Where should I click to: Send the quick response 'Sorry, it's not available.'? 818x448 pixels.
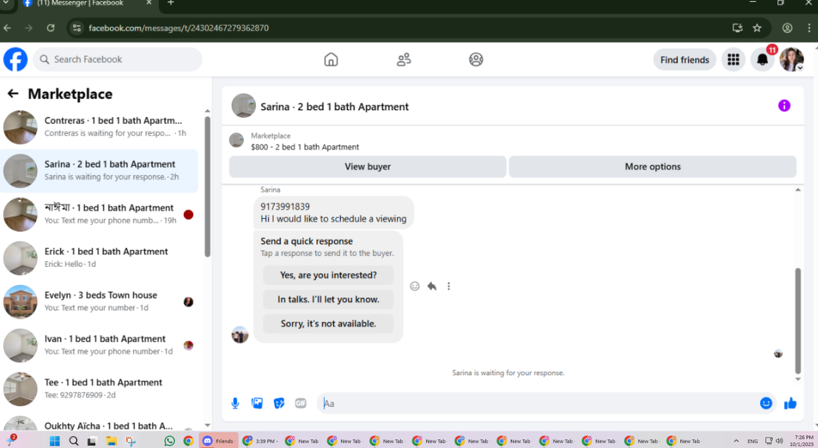click(x=328, y=323)
